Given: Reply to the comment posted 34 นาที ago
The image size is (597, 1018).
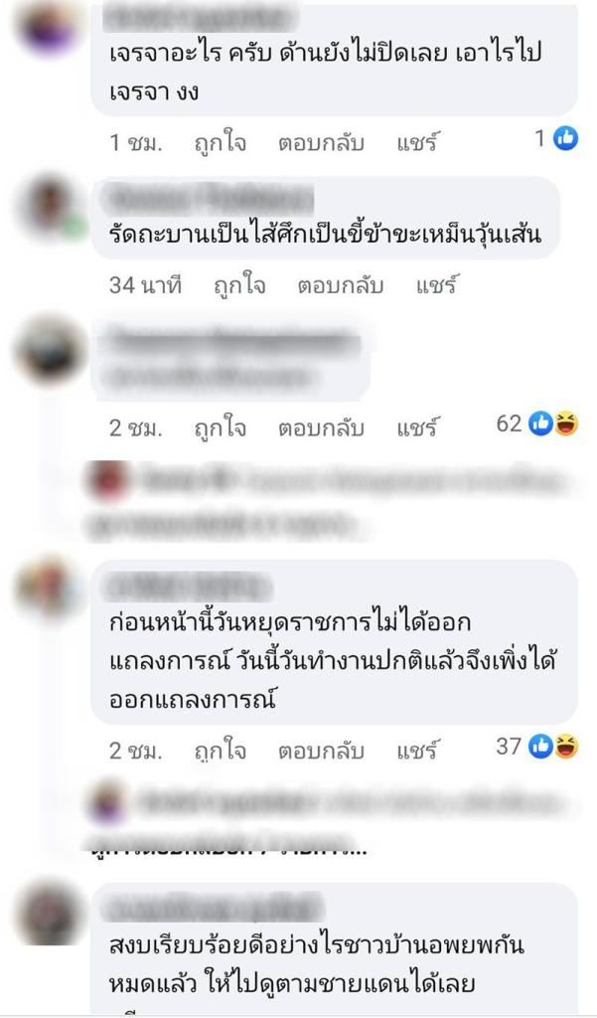Looking at the screenshot, I should 341,285.
